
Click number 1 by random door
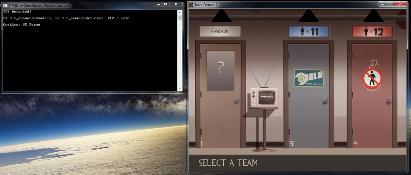pyautogui.click(x=202, y=144)
